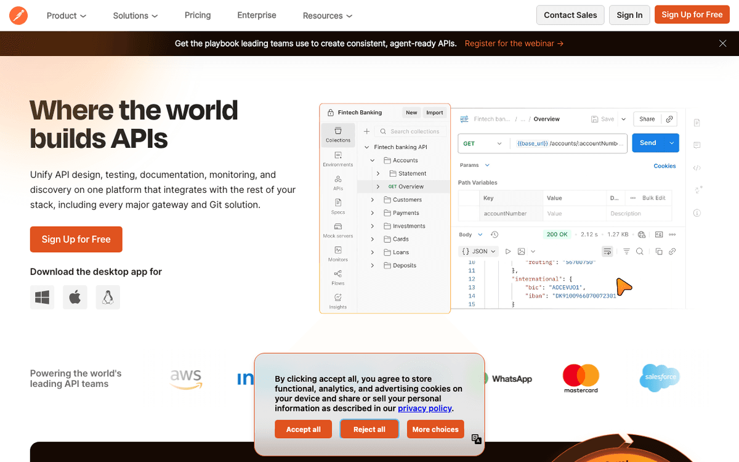Open Specs in the app sidebar
Image resolution: width=739 pixels, height=462 pixels.
point(338,206)
